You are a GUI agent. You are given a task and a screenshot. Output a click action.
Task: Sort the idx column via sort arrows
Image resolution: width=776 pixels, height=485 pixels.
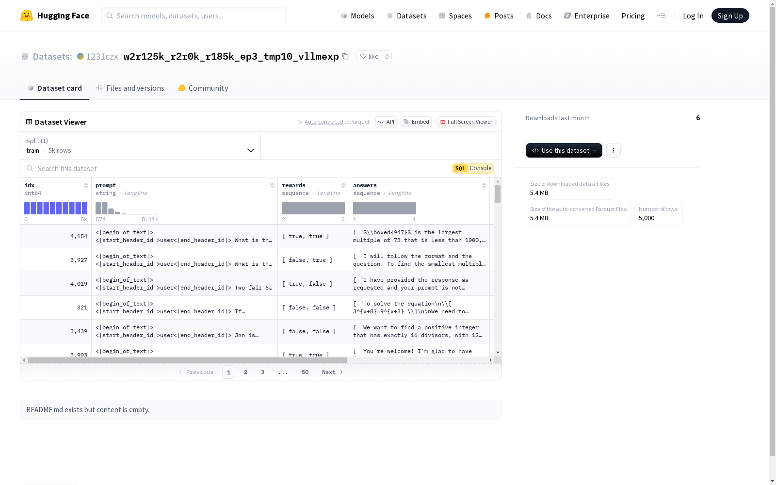pos(86,185)
